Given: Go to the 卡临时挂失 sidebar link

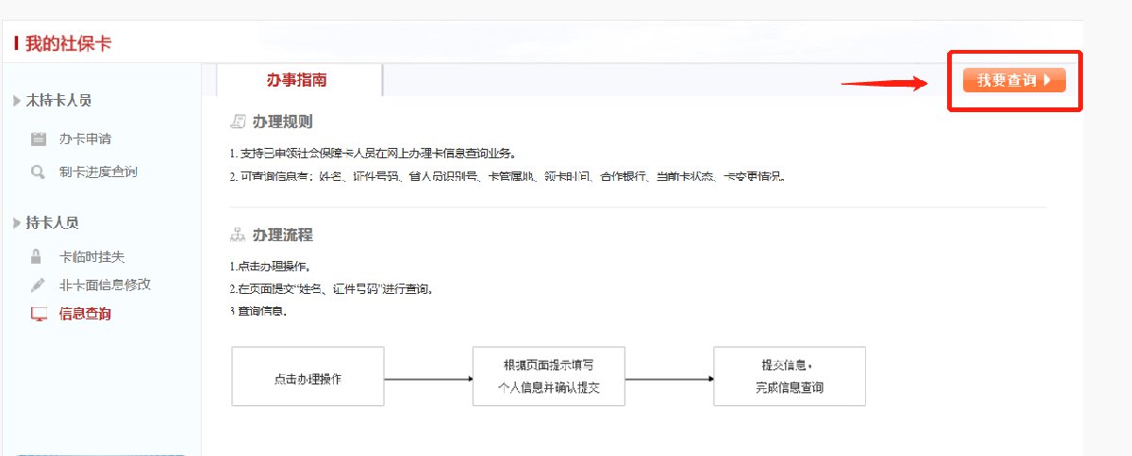Looking at the screenshot, I should click(x=92, y=256).
